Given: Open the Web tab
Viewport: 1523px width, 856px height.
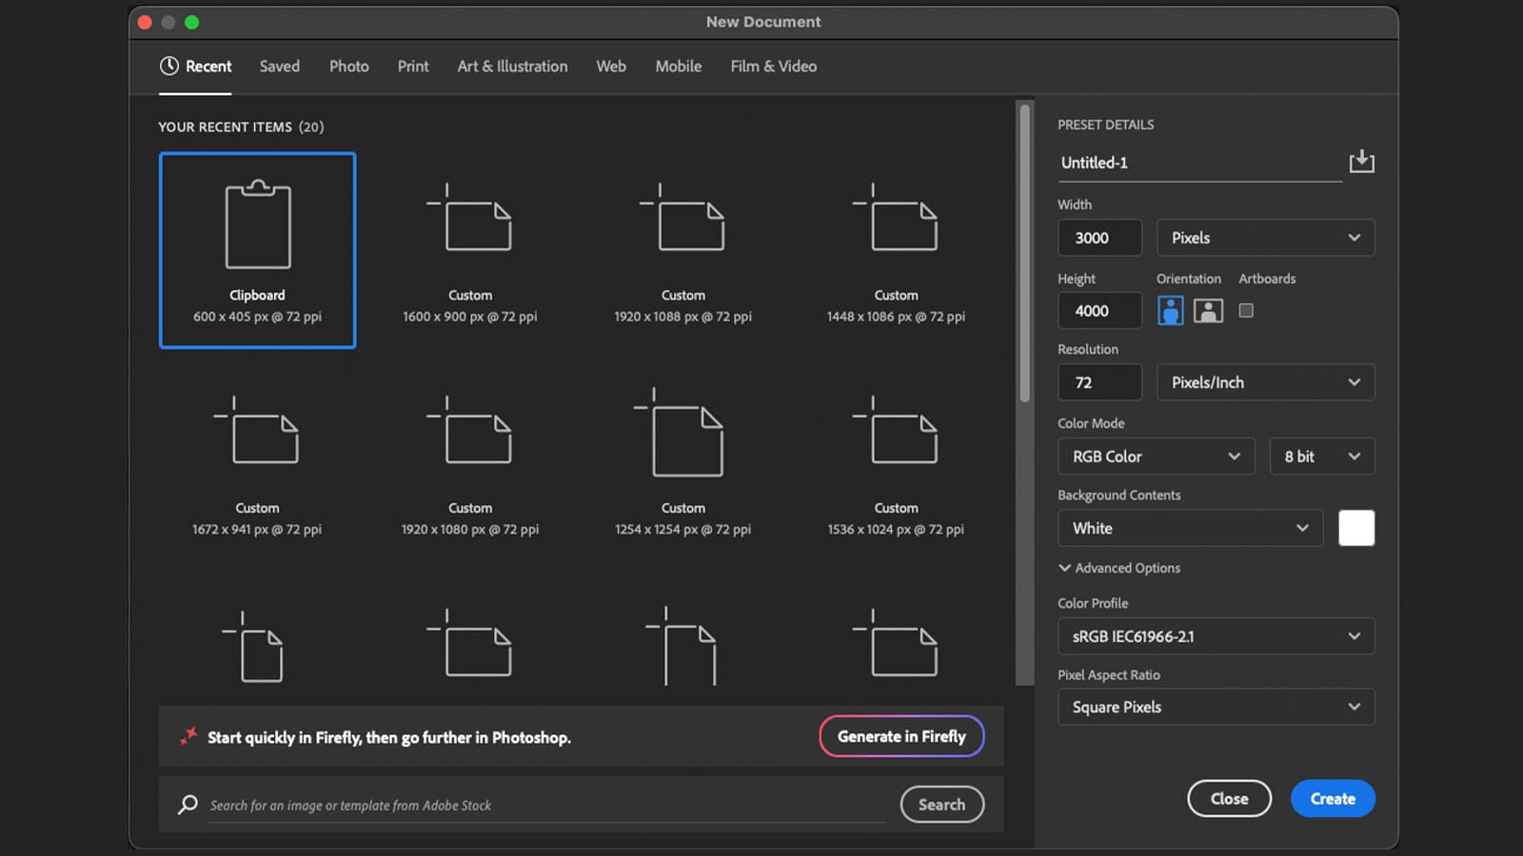Looking at the screenshot, I should [611, 67].
